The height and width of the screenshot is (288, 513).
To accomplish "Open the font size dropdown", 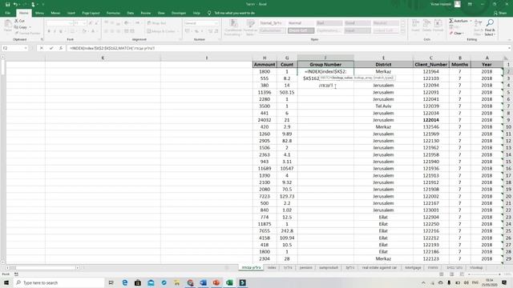I will (x=84, y=23).
